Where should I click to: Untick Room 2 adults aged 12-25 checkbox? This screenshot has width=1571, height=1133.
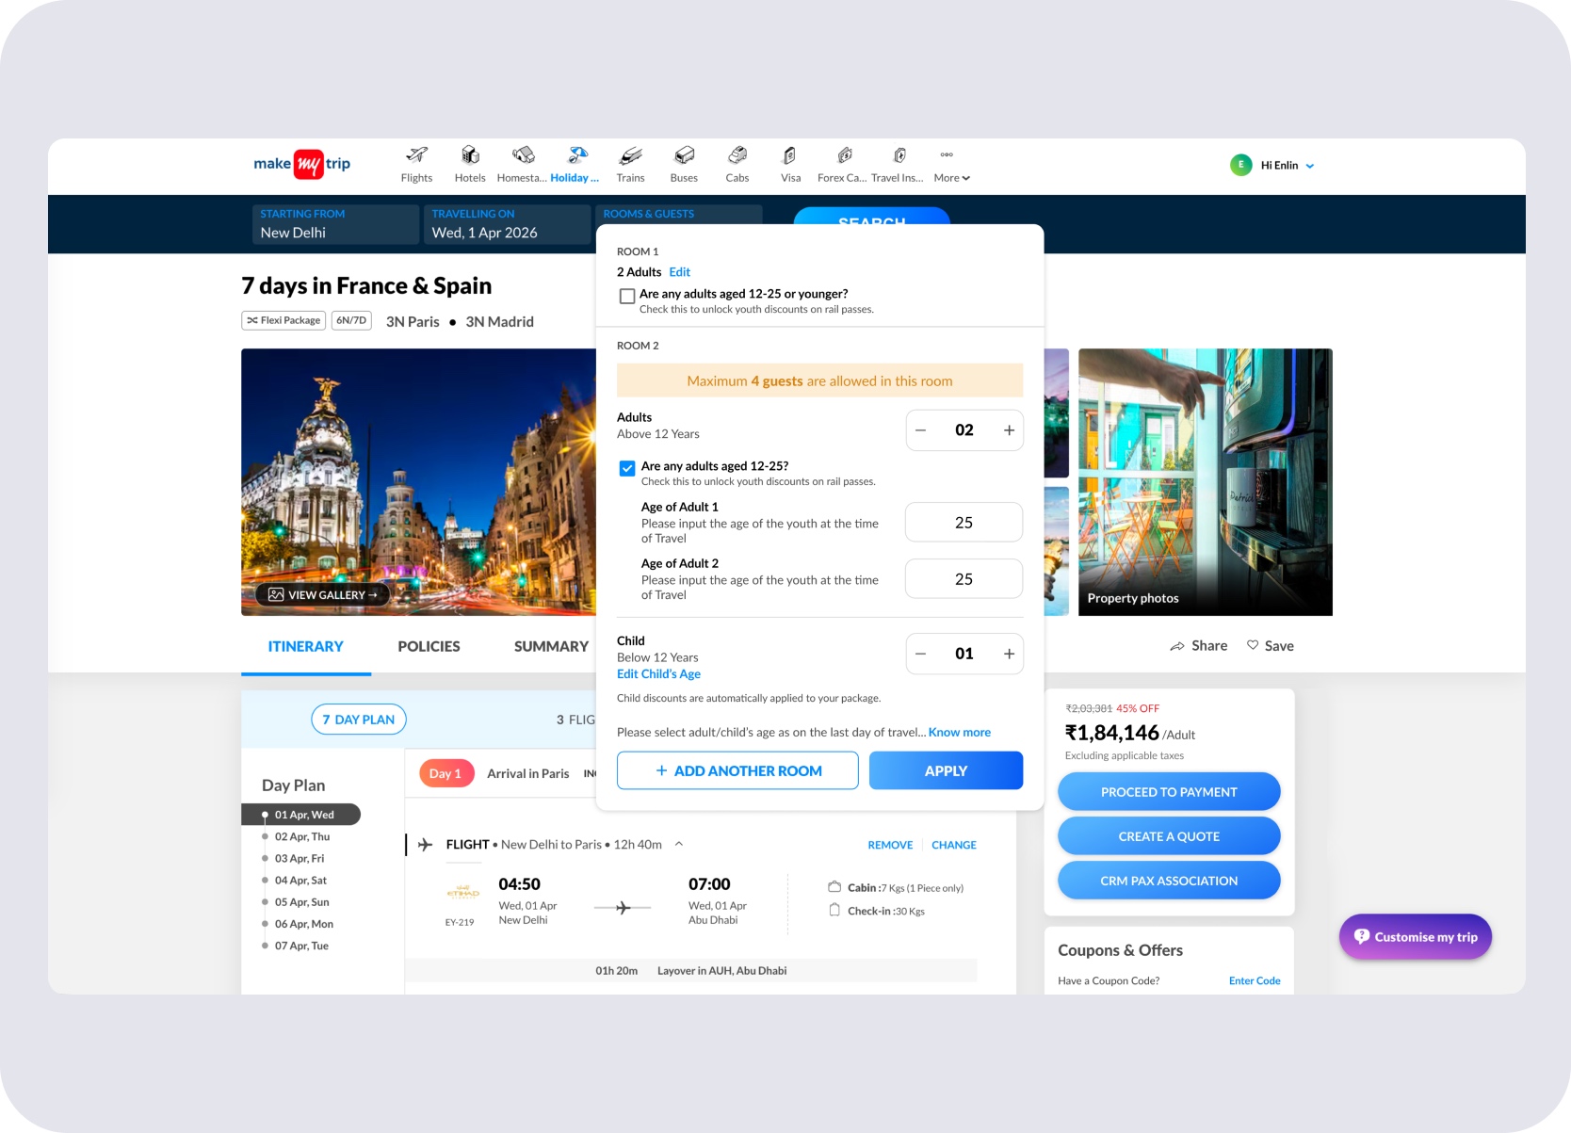pyautogui.click(x=627, y=468)
